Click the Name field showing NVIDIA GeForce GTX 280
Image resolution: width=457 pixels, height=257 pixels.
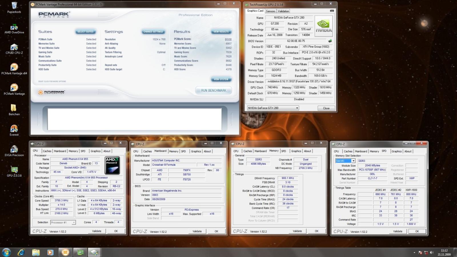coord(289,18)
